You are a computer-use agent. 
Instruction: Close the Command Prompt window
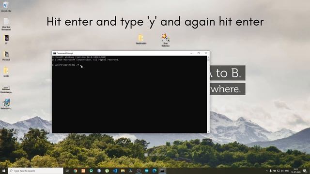(x=206, y=53)
